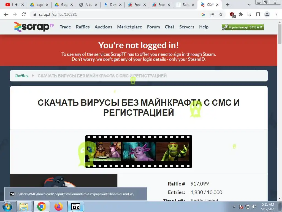
Task: Open the Servers nav item
Action: click(187, 27)
